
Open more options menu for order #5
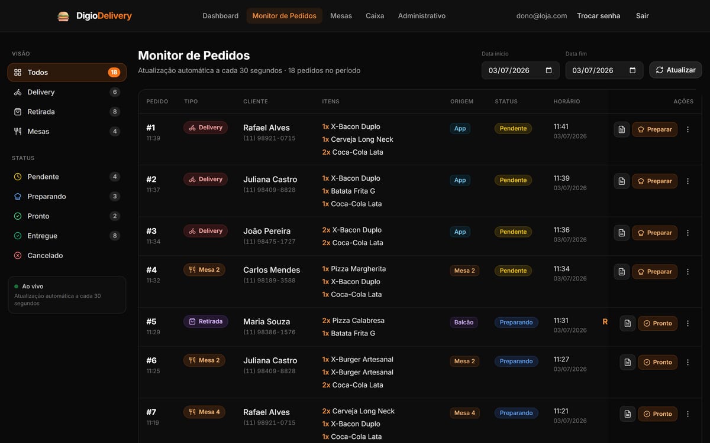(x=688, y=323)
